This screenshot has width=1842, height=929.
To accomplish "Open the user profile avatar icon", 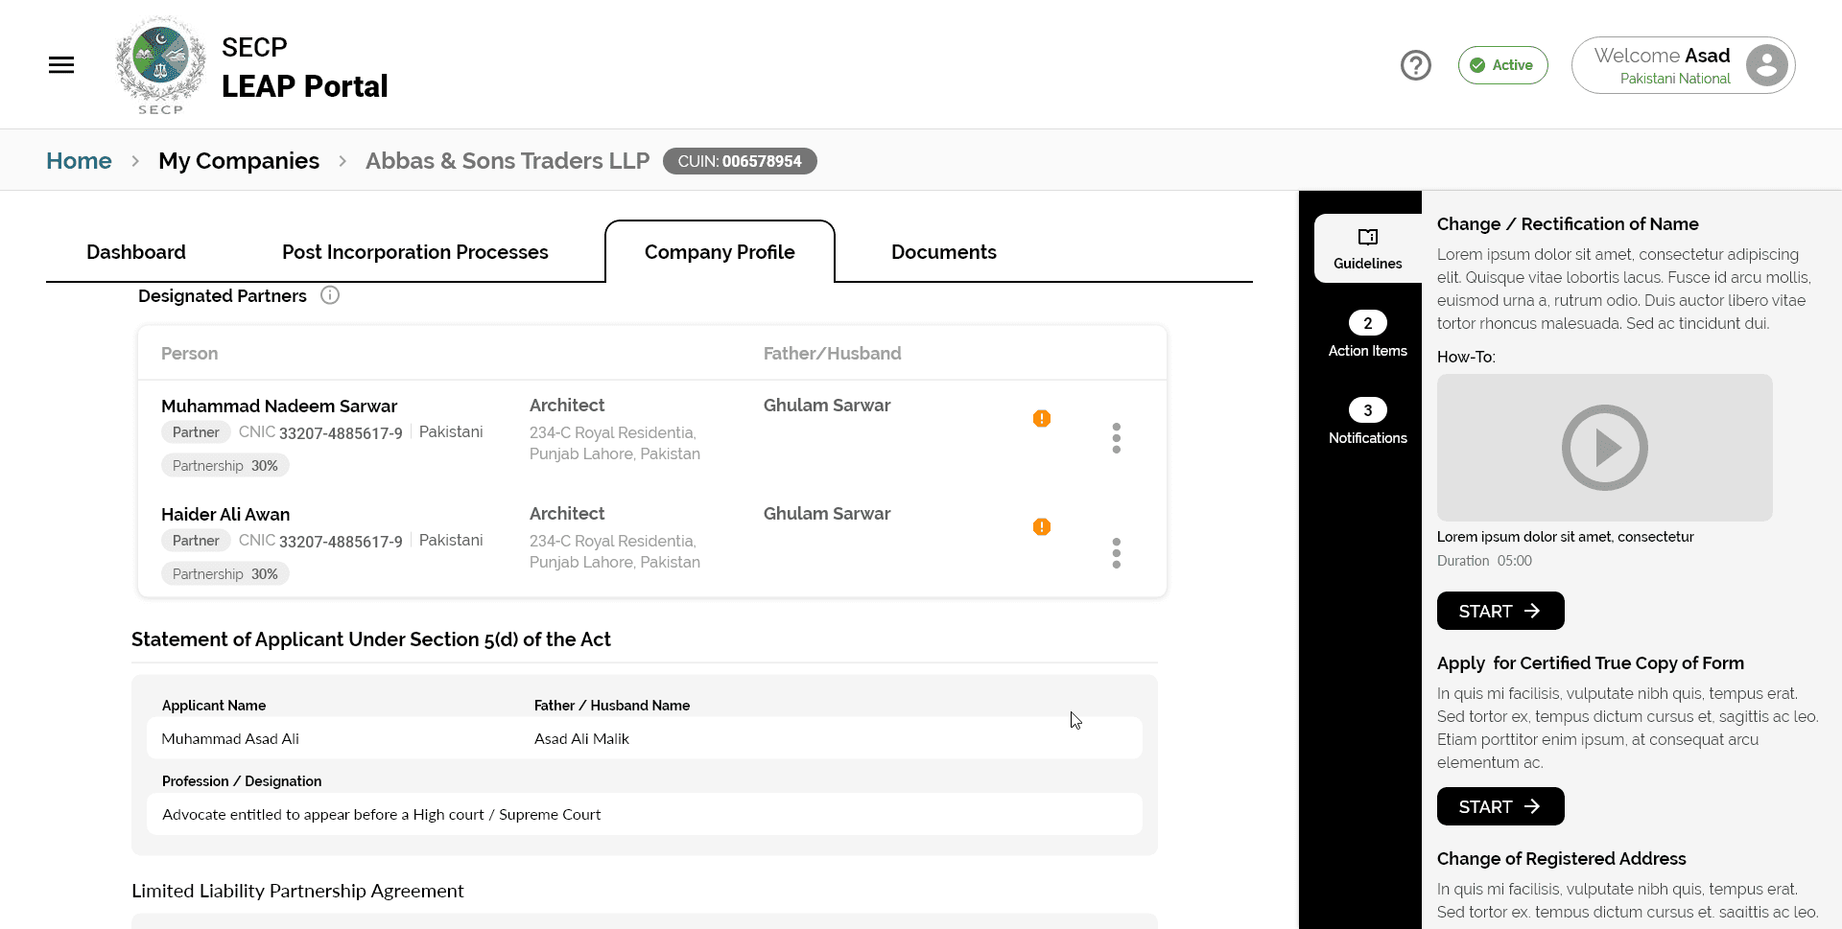I will [x=1765, y=64].
